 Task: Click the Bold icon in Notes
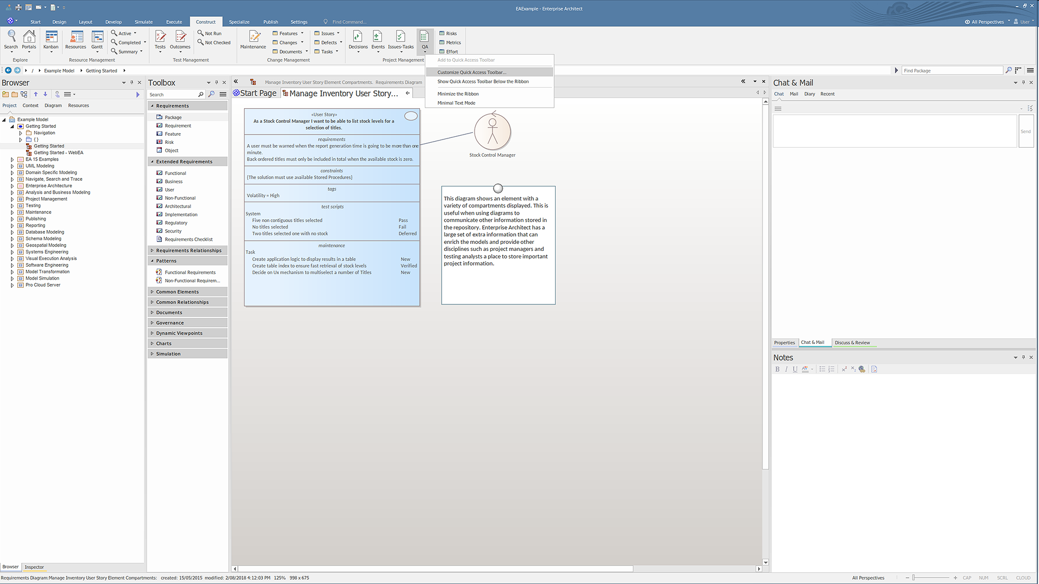click(778, 369)
